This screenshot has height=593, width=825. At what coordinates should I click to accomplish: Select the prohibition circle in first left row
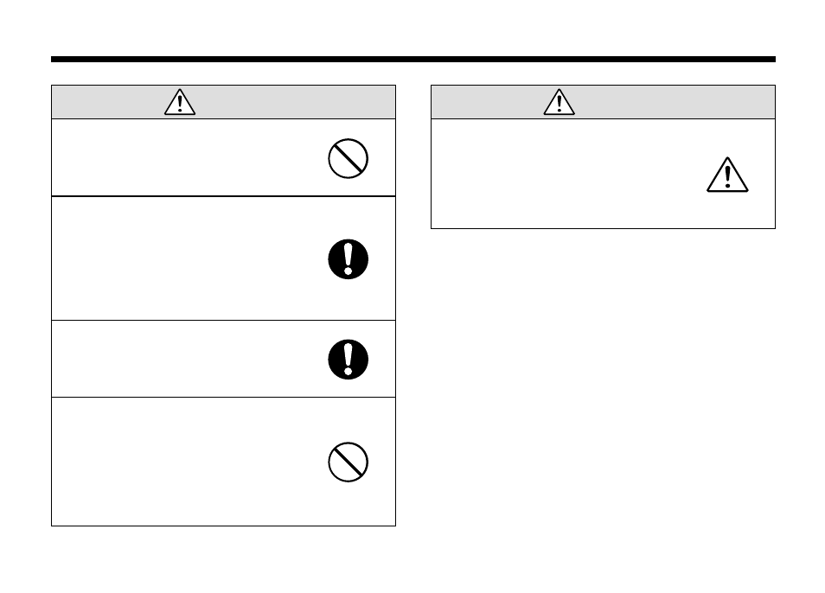pos(348,158)
